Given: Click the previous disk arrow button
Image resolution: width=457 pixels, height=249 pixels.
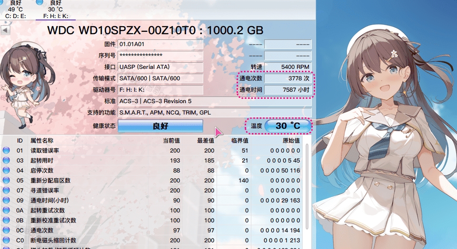Looking at the screenshot, I should pyautogui.click(x=5, y=30).
